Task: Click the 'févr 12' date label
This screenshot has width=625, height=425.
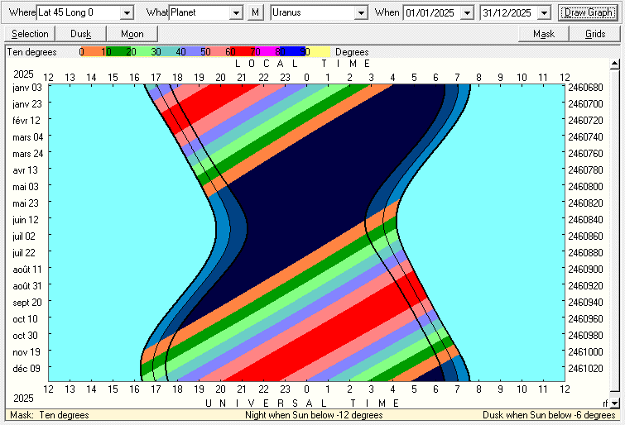Action: pyautogui.click(x=26, y=120)
